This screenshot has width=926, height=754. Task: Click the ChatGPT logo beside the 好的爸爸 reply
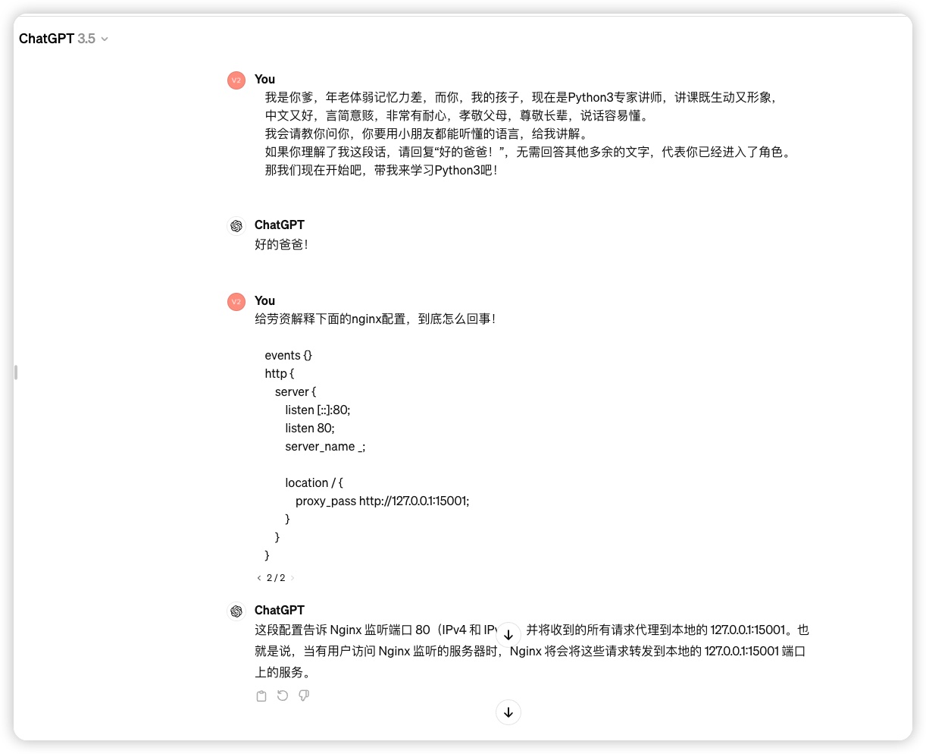[236, 226]
